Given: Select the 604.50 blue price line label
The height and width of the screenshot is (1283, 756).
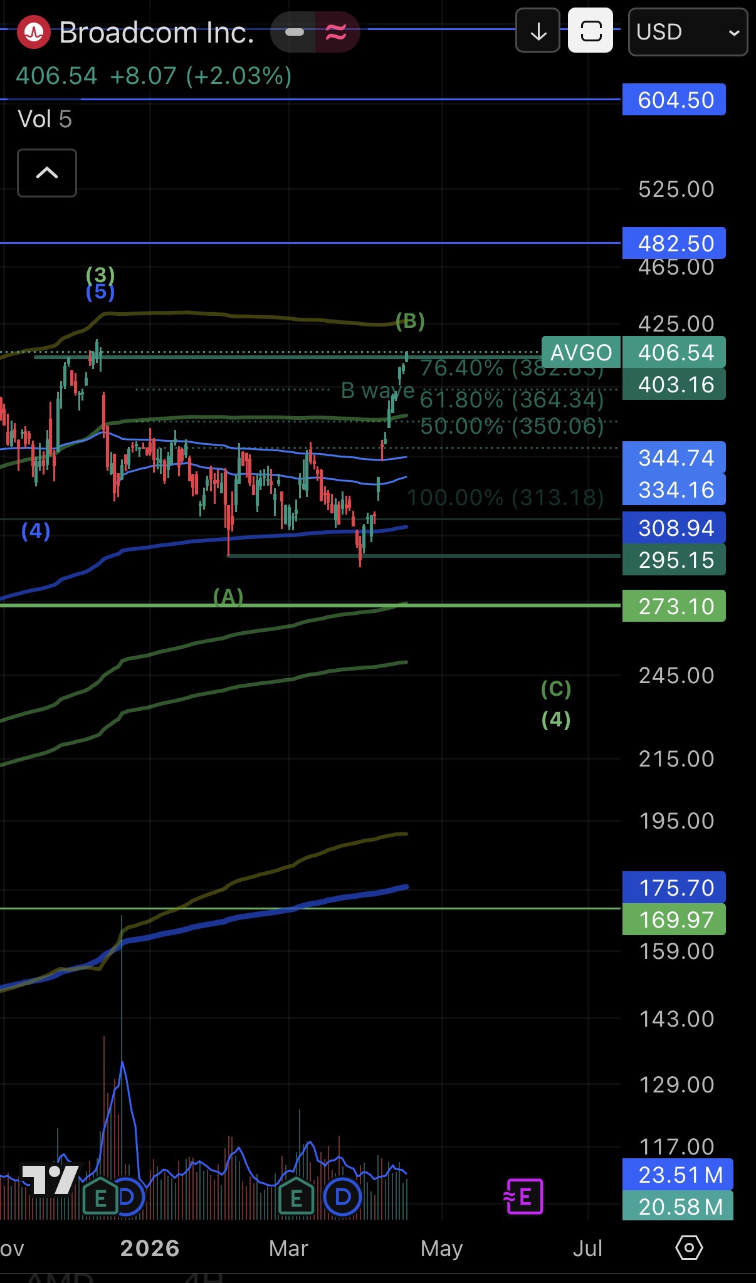Looking at the screenshot, I should (674, 100).
